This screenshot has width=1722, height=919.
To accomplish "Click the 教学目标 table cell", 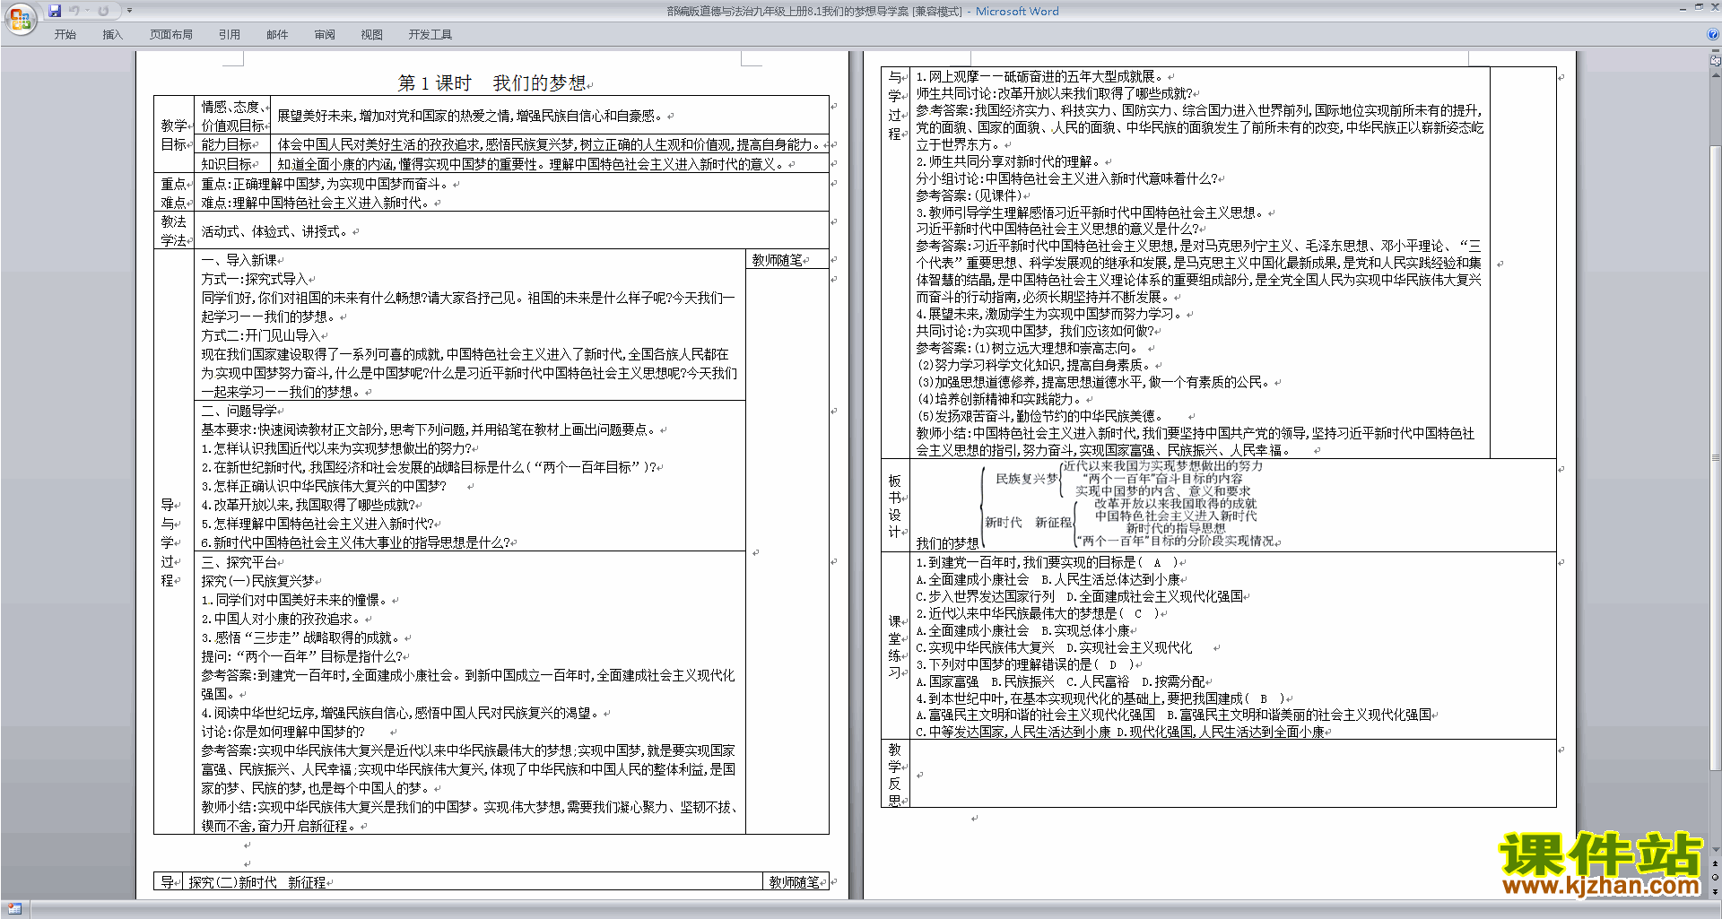I will point(174,134).
